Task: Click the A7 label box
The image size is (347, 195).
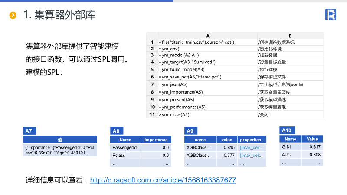Action: 29,131
